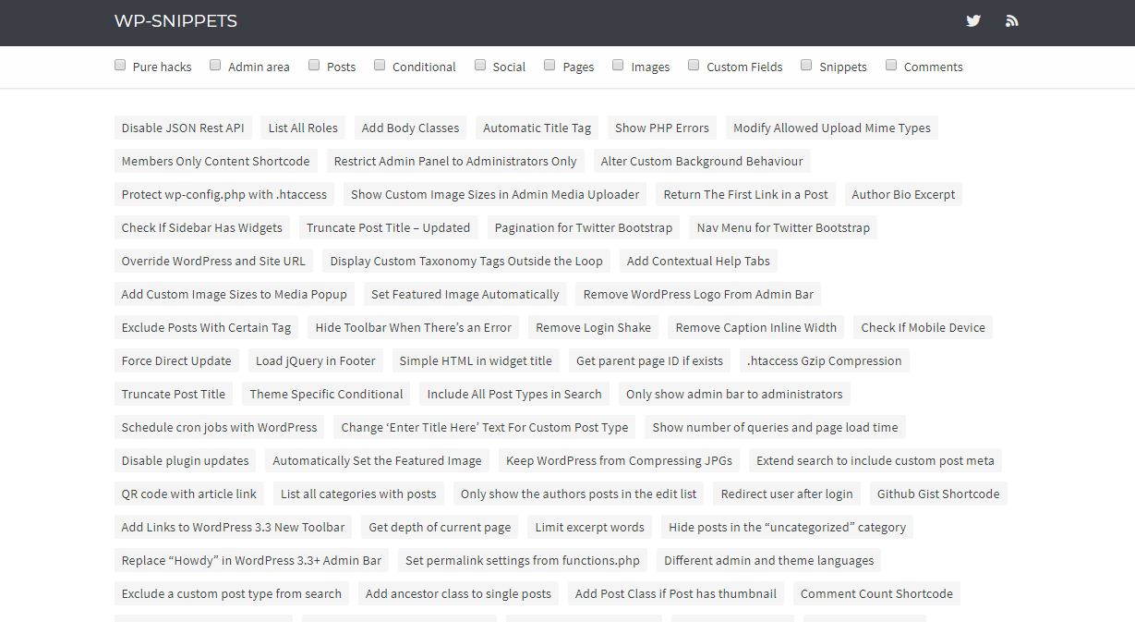Open Exclude a custom post type from search
The width and height of the screenshot is (1135, 622).
click(232, 593)
